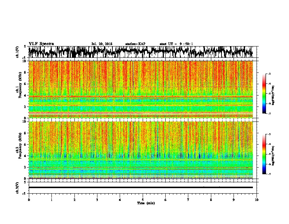Screen dimensions: 289x224
Task: Click the time axis tick label '0'
Action: point(29,200)
